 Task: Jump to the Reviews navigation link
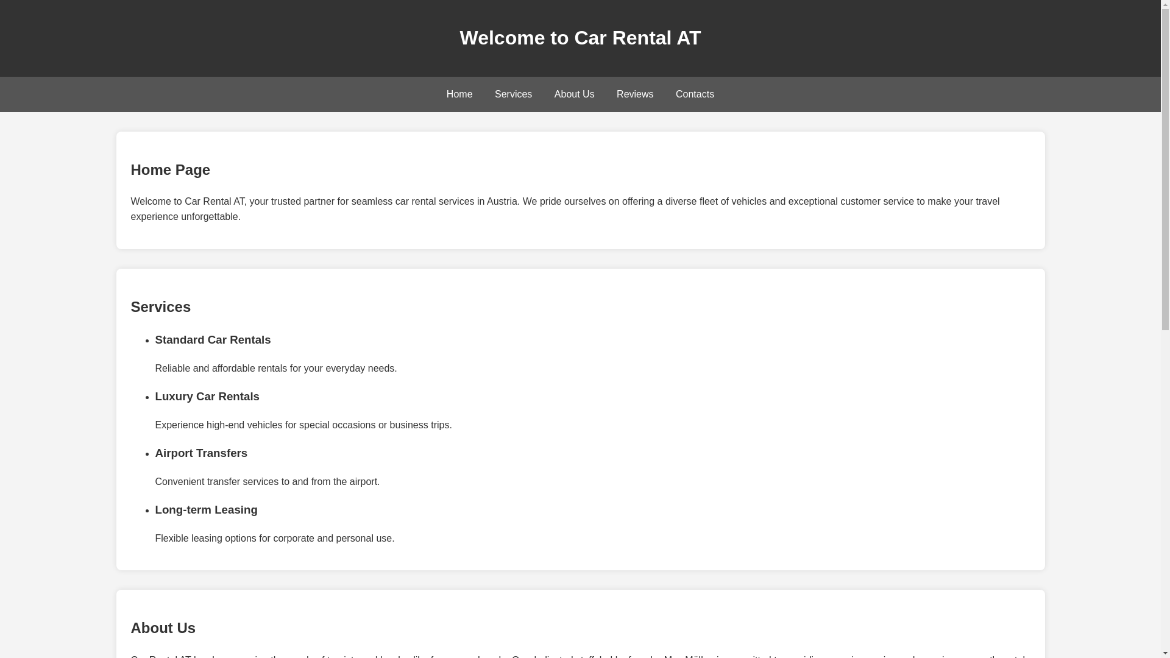click(634, 94)
